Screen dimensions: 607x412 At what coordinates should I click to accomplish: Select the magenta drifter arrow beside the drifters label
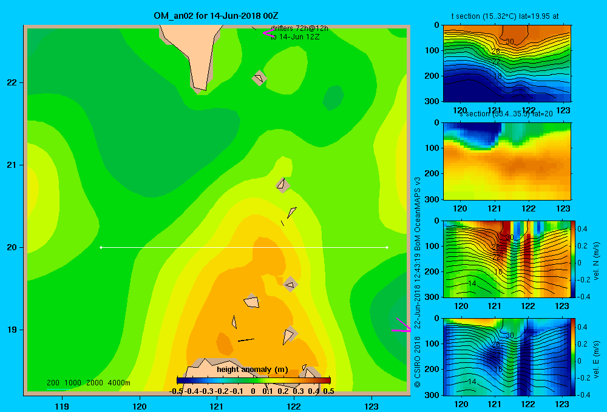(268, 33)
